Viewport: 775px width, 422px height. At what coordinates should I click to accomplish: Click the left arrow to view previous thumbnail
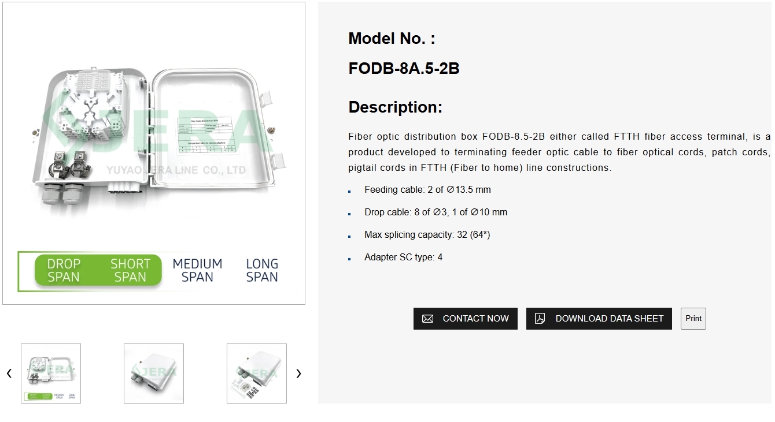point(9,374)
